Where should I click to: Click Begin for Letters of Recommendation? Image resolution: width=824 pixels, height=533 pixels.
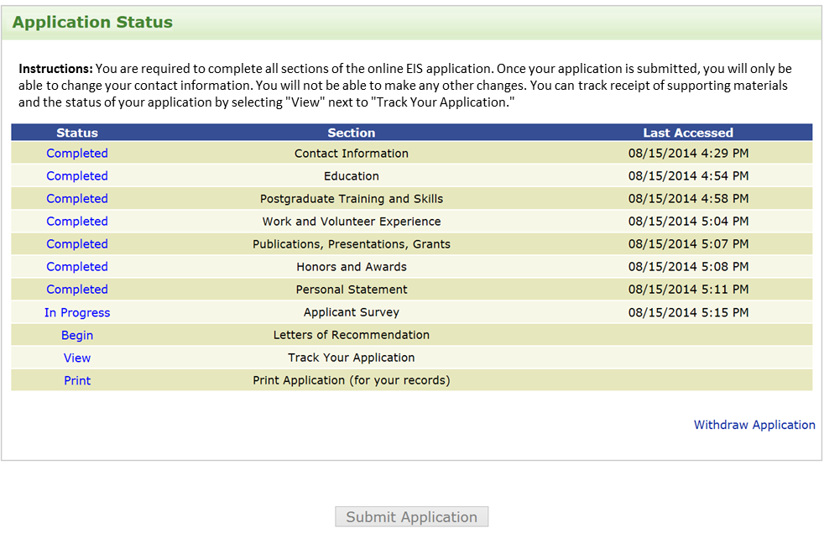pyautogui.click(x=77, y=335)
